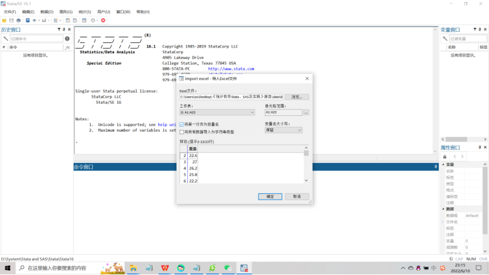The image size is (489, 275).
Task: Open the 数据(D) menu
Action: (x=47, y=12)
